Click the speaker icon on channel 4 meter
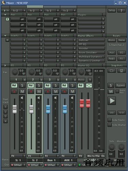Viewport: 128px width, 171px height. [x=72, y=98]
